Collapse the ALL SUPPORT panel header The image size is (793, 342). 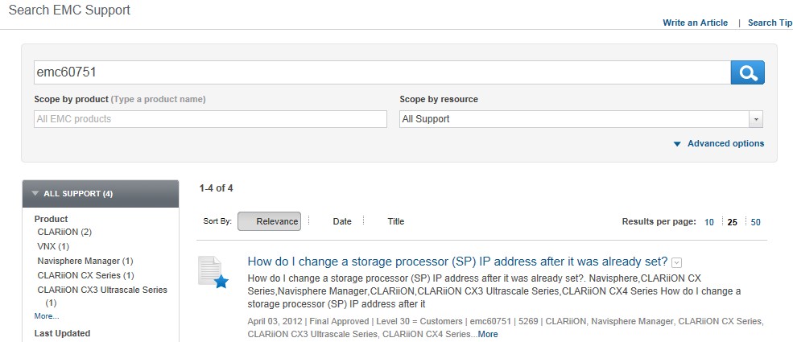[100, 193]
